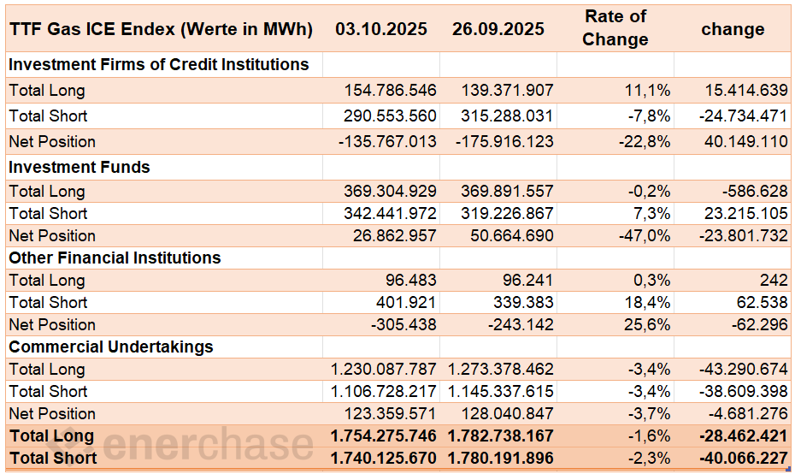Select the -22,8% rate cell
The height and width of the screenshot is (474, 795).
645,141
